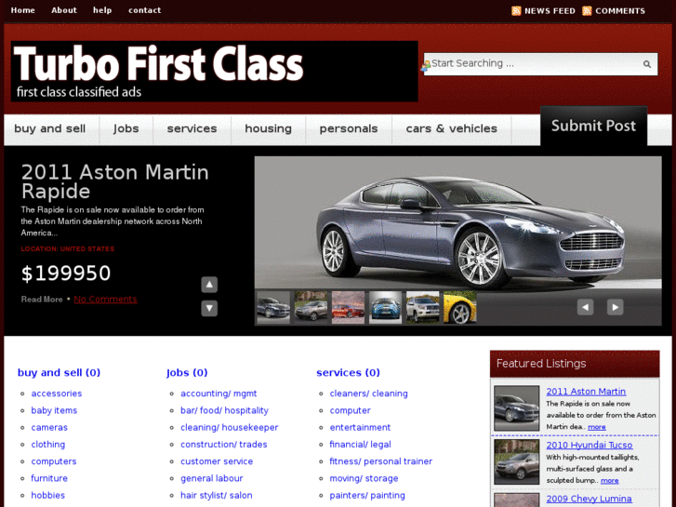Screen dimensions: 676x507
Task: Click the slider up arrow button
Action: [x=209, y=285]
